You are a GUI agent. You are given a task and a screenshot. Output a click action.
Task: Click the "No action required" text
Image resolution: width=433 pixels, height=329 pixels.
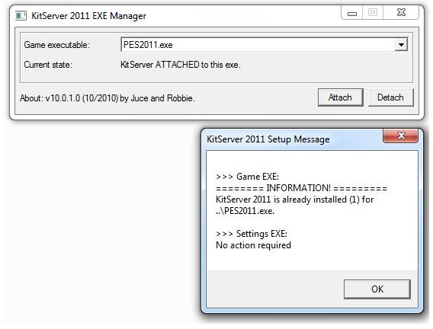tap(254, 245)
